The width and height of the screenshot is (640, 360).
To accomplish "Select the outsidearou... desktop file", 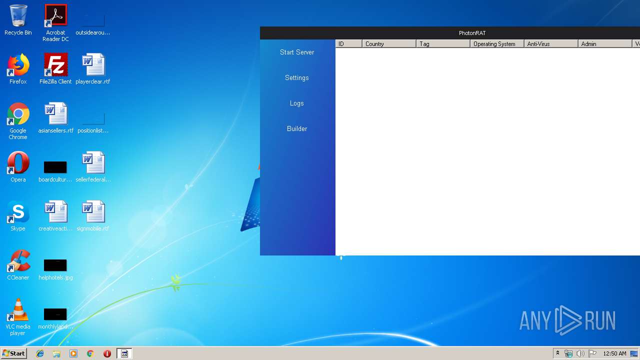I will (93, 23).
